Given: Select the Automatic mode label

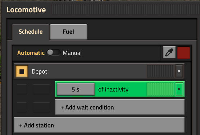Looking at the screenshot, I should tap(31, 53).
